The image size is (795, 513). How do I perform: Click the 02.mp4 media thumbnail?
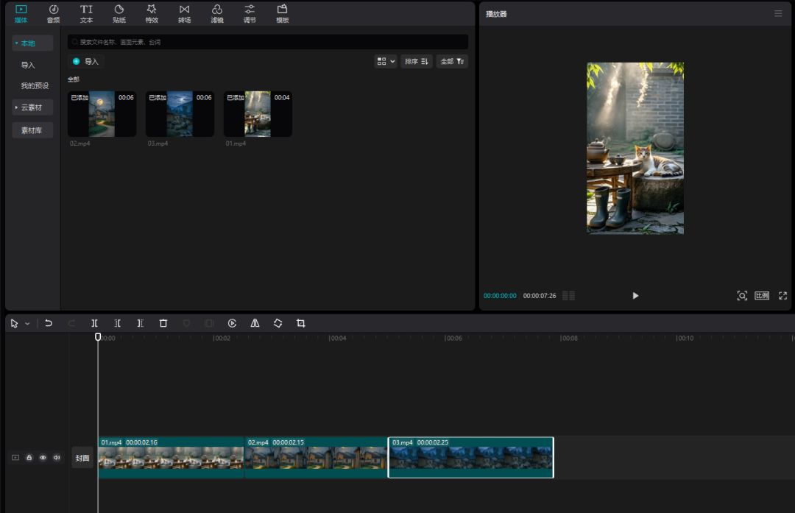102,114
